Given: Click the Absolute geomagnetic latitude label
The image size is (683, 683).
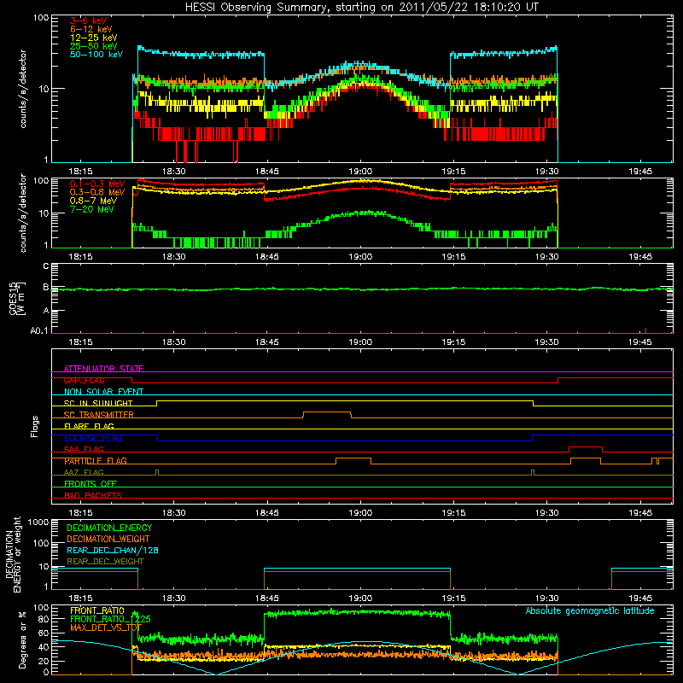Looking at the screenshot, I should 590,610.
